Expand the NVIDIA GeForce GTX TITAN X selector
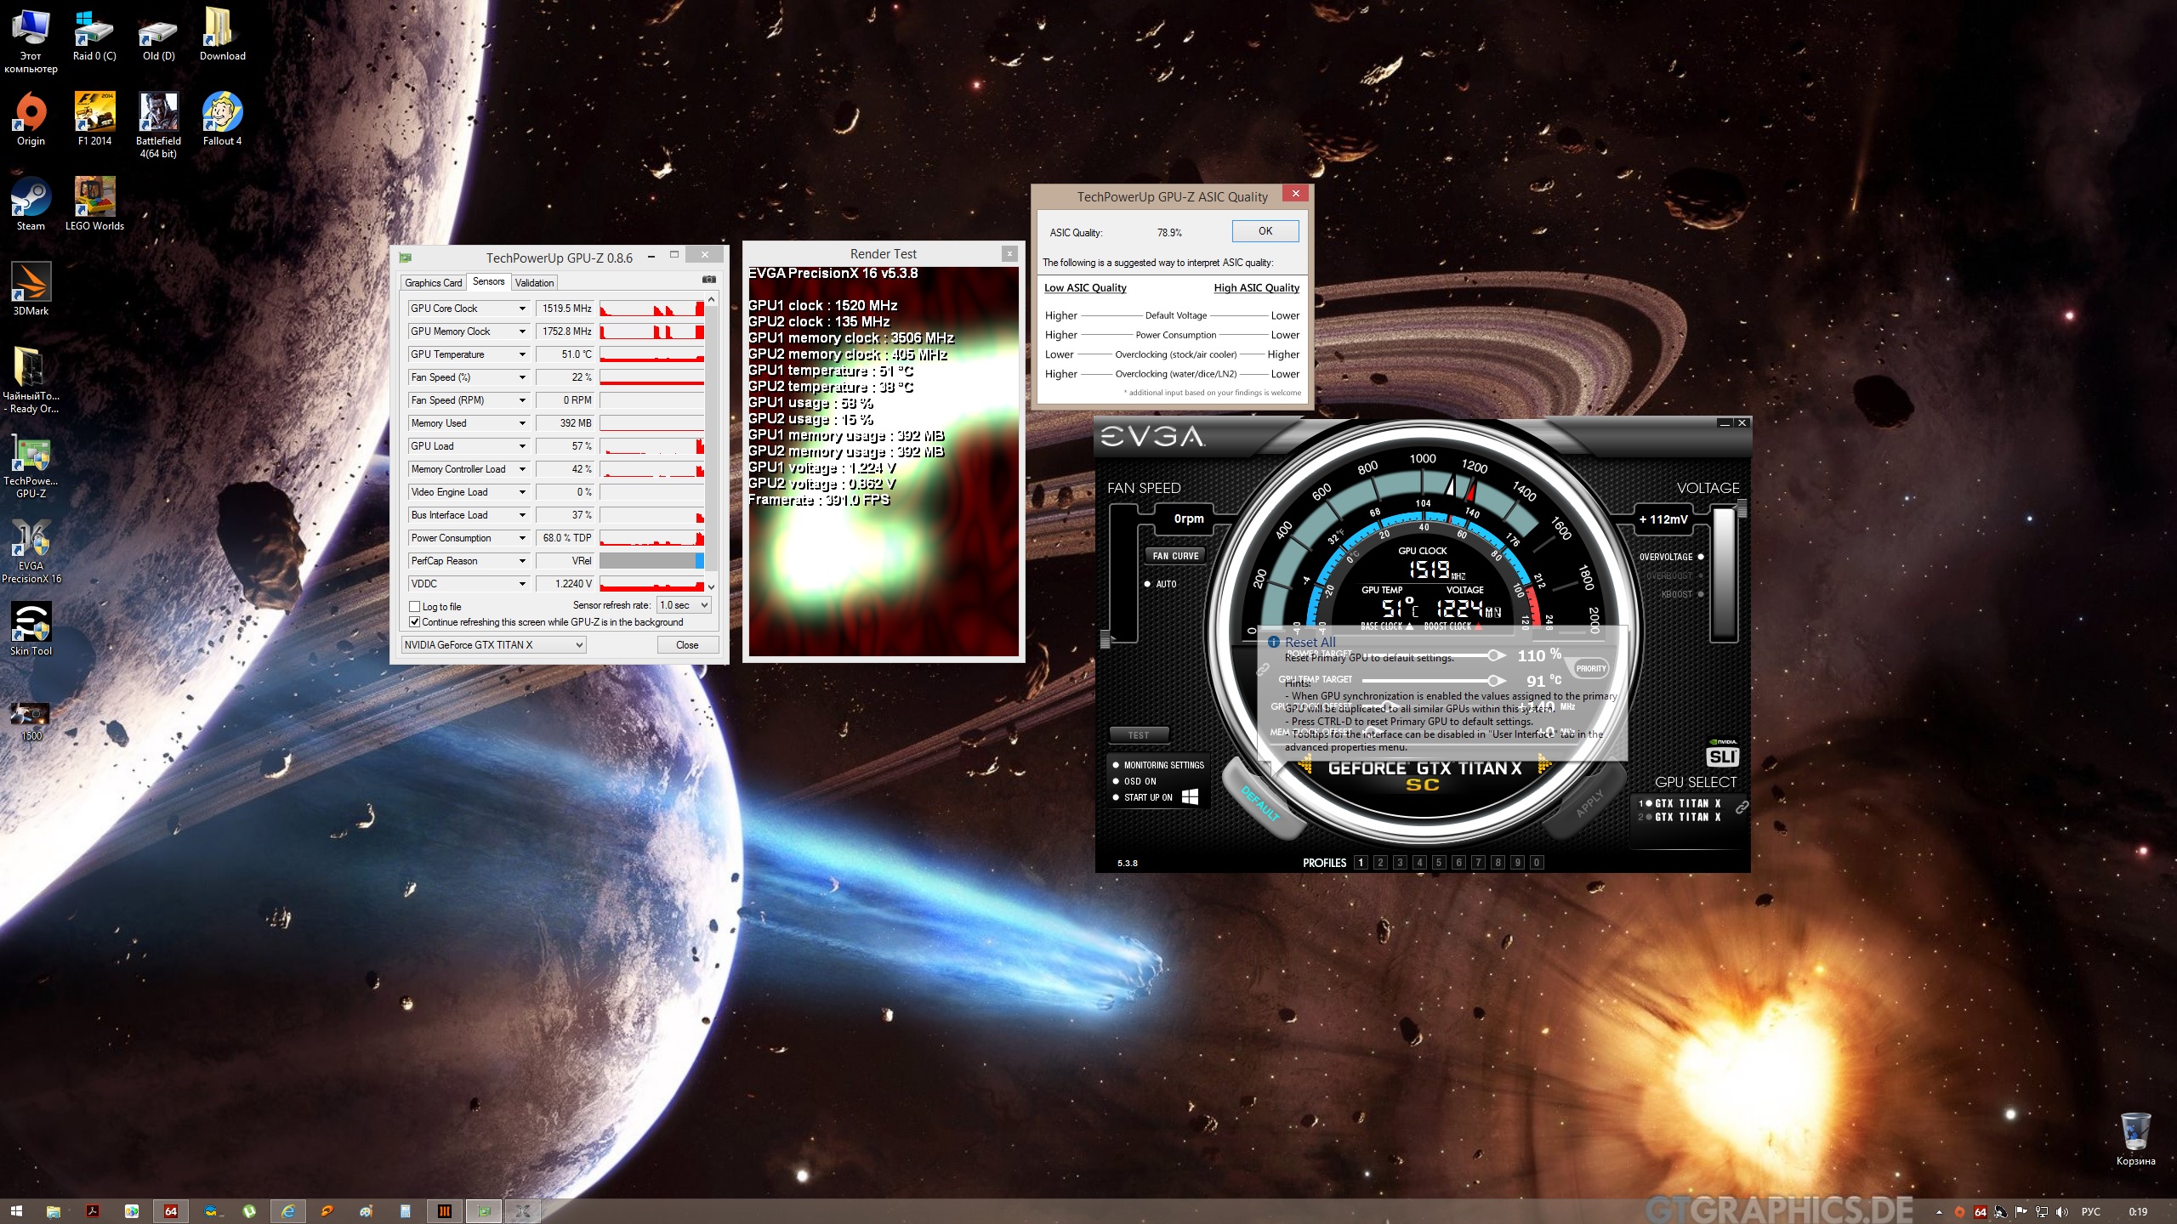The height and width of the screenshot is (1224, 2177). pos(494,645)
